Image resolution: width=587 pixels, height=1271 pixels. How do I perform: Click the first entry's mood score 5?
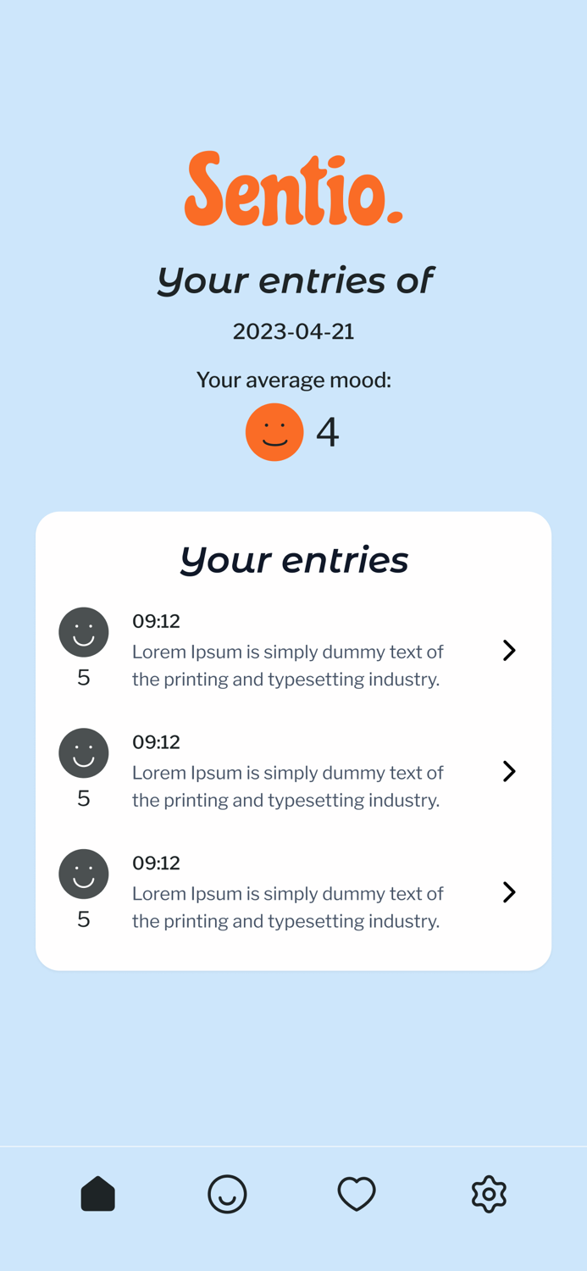(x=83, y=677)
